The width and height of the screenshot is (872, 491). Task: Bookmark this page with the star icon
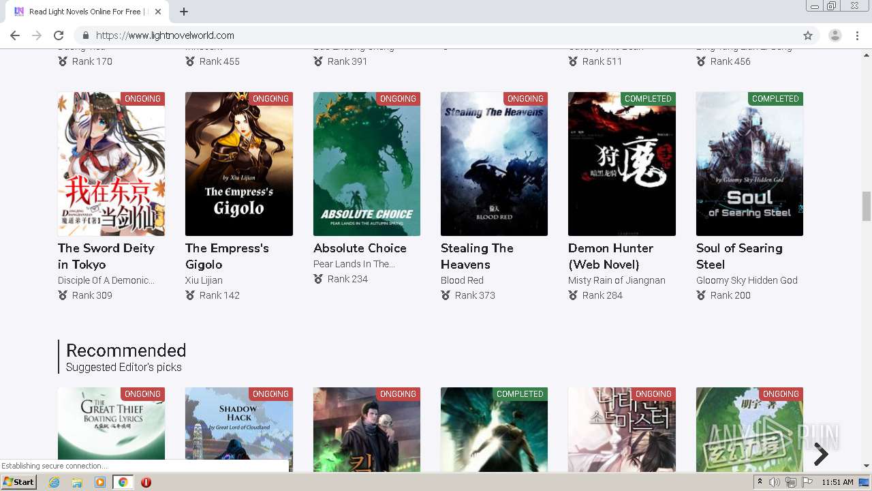coord(808,35)
